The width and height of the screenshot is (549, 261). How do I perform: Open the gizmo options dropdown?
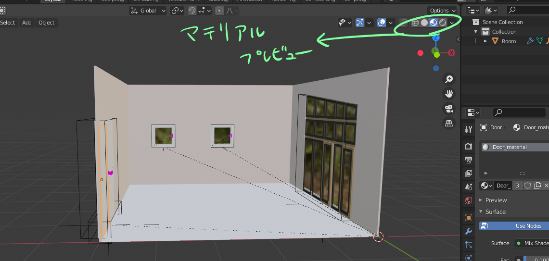tap(370, 23)
